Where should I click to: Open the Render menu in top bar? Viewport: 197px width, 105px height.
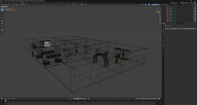(9, 3)
